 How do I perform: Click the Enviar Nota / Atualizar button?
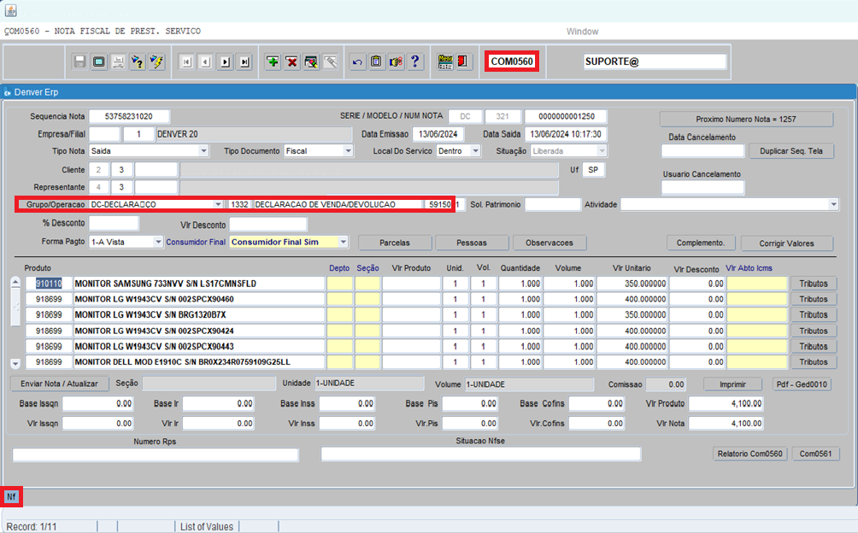tap(59, 384)
